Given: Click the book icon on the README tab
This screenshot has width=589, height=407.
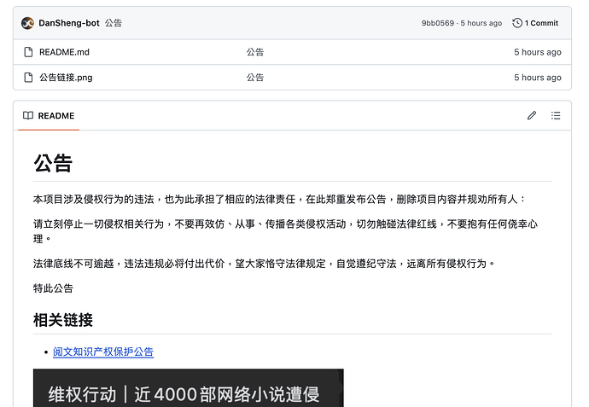Looking at the screenshot, I should [28, 116].
